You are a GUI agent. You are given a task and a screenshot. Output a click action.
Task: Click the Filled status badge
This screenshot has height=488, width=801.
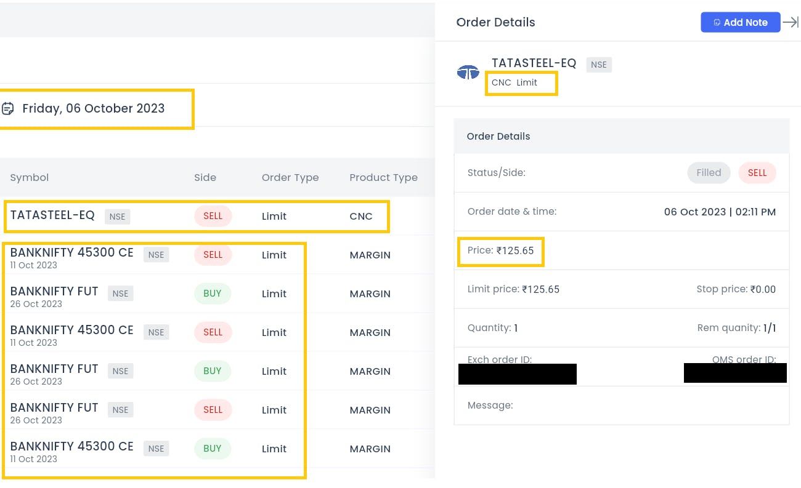tap(709, 173)
